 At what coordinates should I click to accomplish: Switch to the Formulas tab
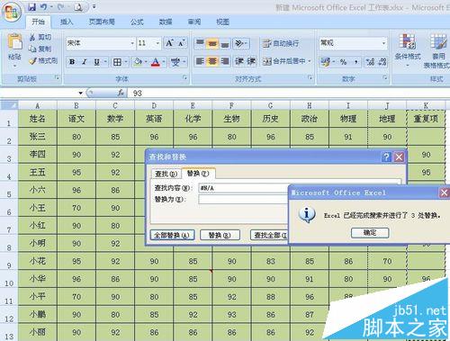pos(137,22)
